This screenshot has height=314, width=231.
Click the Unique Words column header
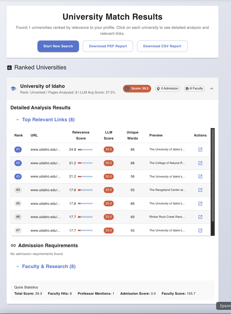[132, 135]
